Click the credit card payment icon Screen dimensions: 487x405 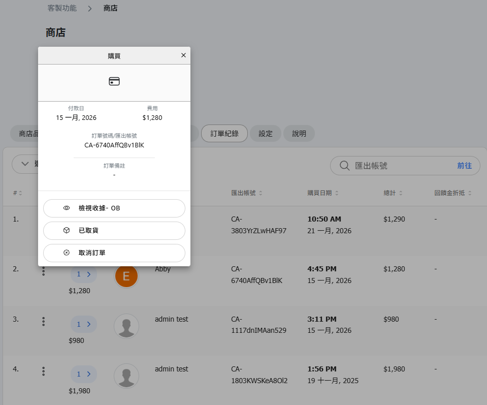[114, 81]
